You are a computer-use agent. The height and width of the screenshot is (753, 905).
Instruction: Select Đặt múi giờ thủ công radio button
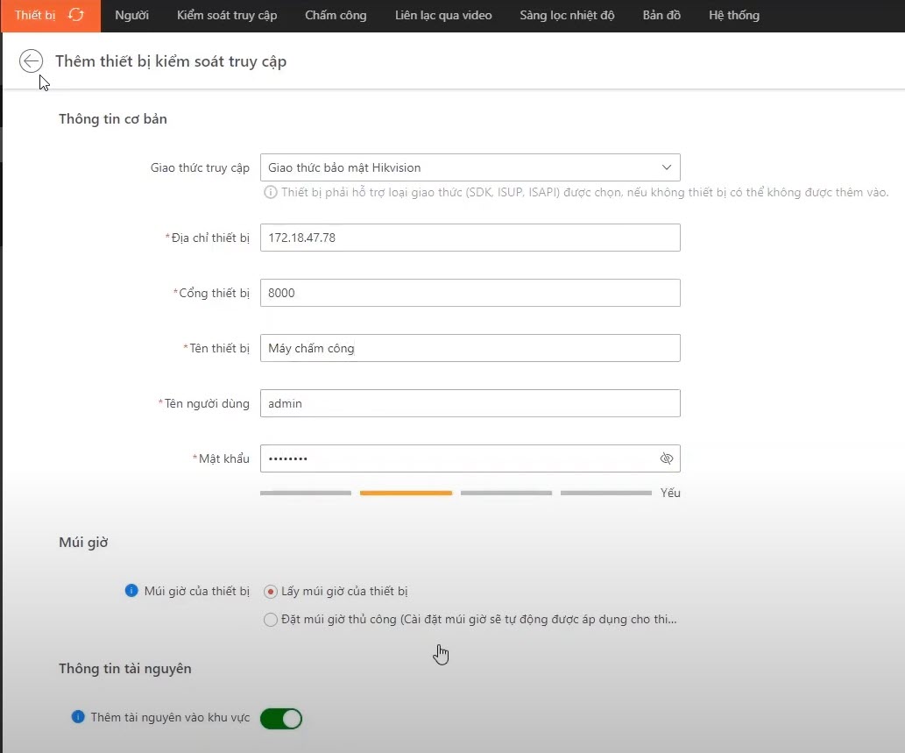coord(271,620)
